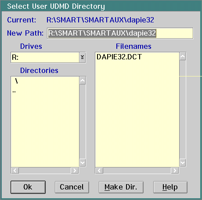This screenshot has height=200, width=202.
Task: Select the parent '..' directory entry
Action: pyautogui.click(x=14, y=92)
